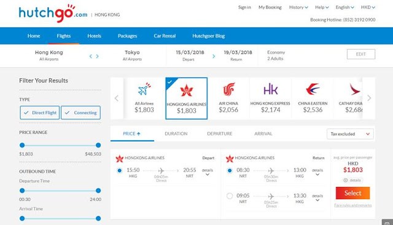Open Fare rules and remarks link
Screen dimensions: 393x225
(353, 205)
